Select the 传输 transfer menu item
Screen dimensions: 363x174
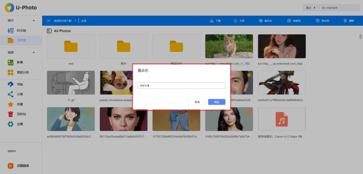point(20,84)
